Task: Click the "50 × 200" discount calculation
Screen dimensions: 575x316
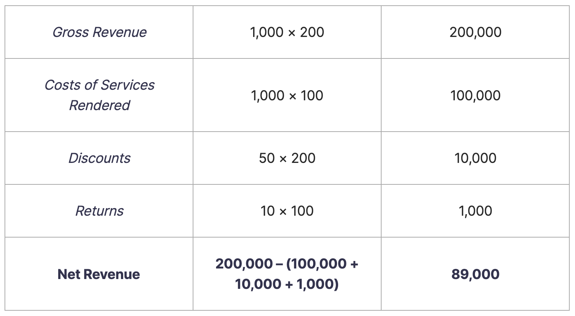Action: click(x=287, y=158)
